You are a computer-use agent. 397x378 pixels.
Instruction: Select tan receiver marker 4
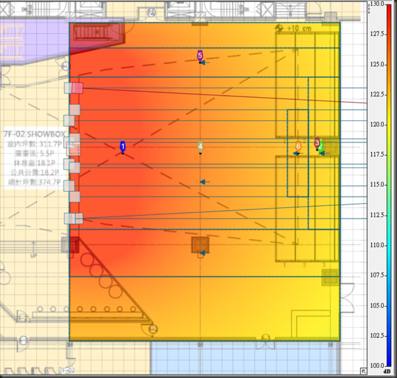point(200,147)
